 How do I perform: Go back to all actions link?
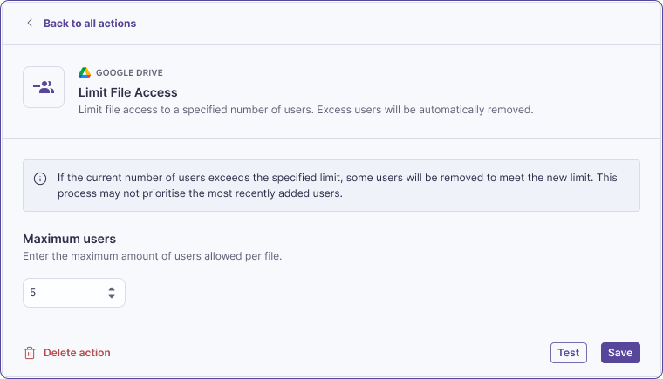coord(90,24)
